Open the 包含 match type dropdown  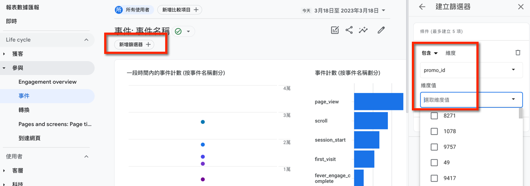point(429,53)
